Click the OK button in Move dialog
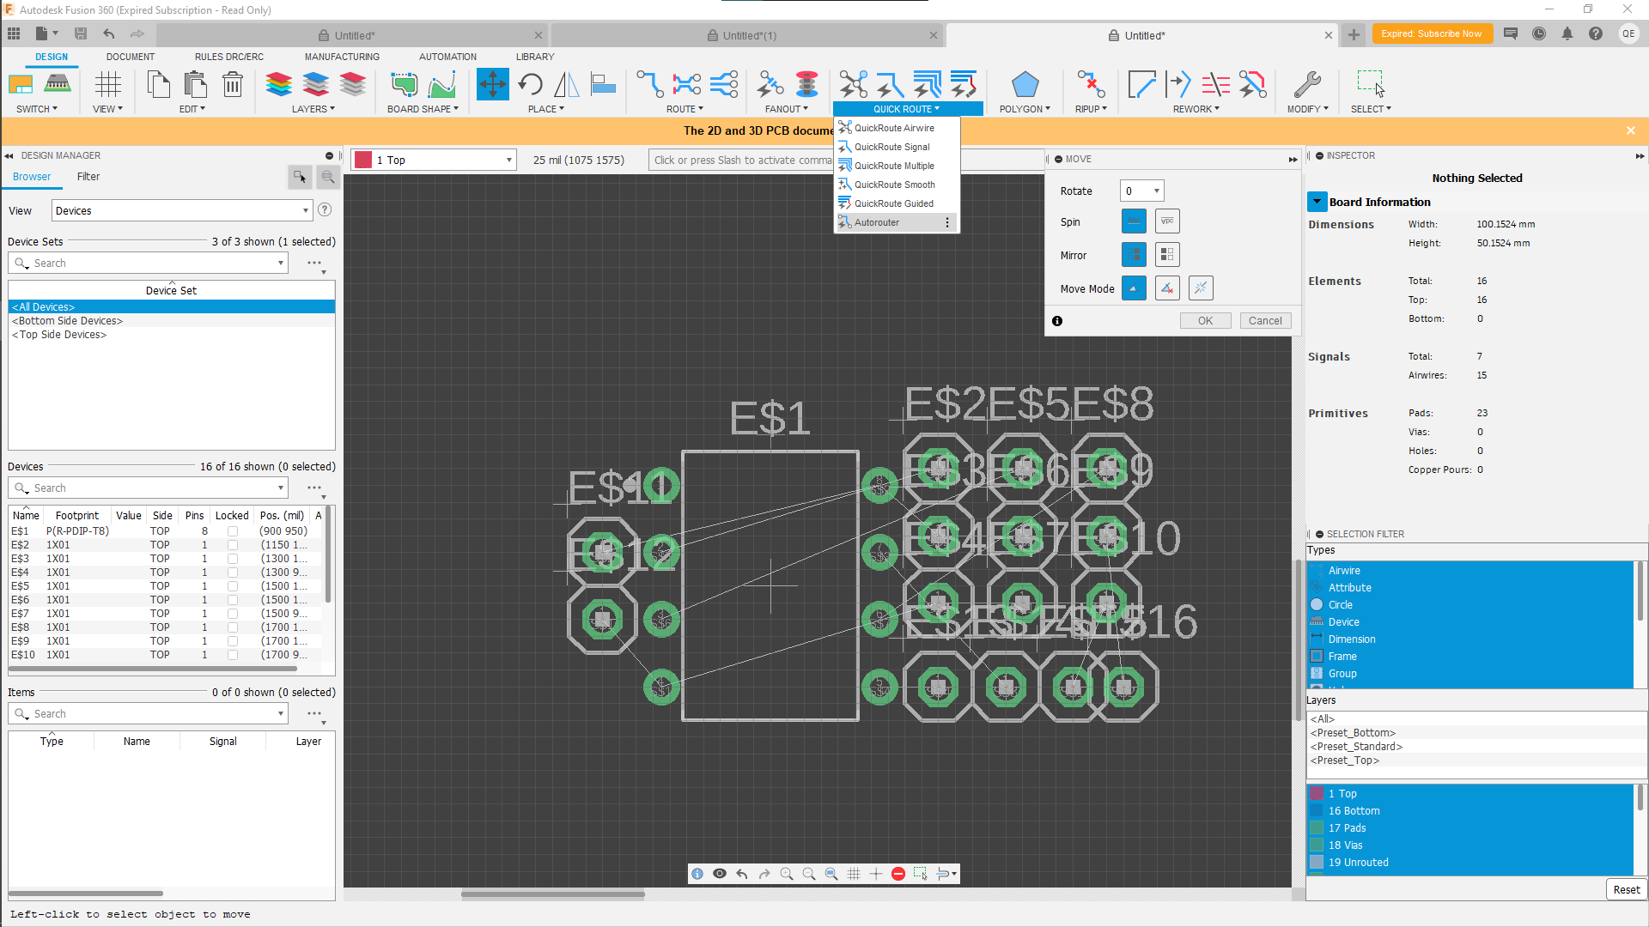Screen dimensions: 1649x927 coord(1205,320)
